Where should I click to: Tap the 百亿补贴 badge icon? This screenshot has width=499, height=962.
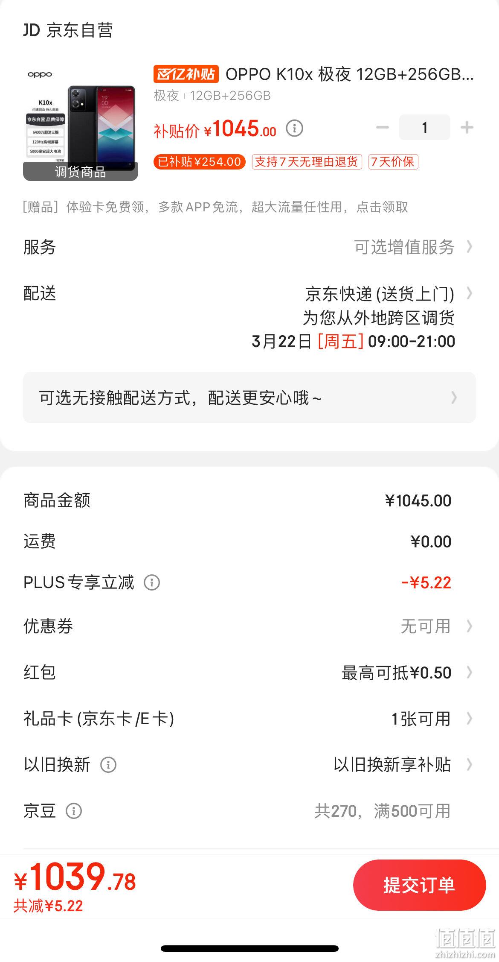click(x=186, y=74)
